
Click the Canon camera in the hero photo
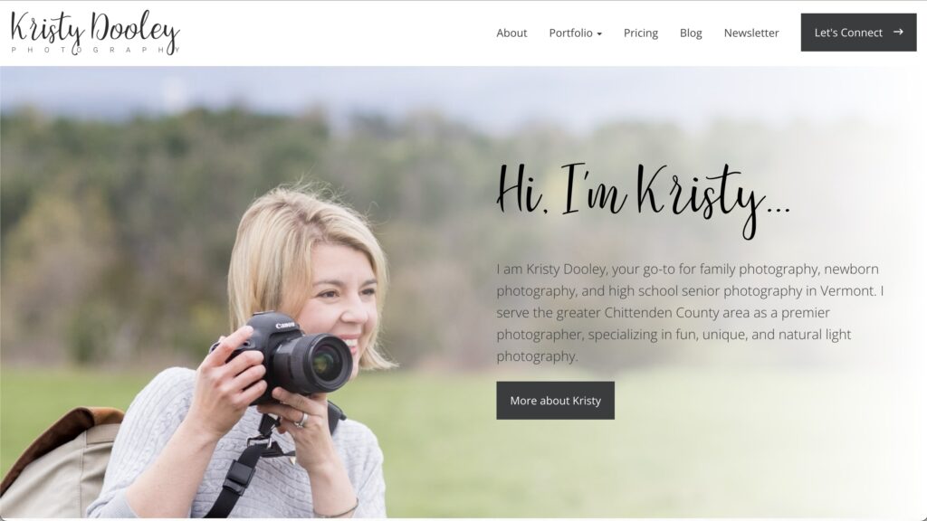(x=290, y=355)
